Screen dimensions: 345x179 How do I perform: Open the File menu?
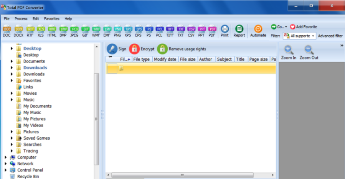pyautogui.click(x=7, y=19)
